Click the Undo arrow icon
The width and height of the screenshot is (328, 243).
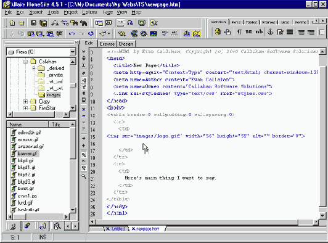pos(72,33)
